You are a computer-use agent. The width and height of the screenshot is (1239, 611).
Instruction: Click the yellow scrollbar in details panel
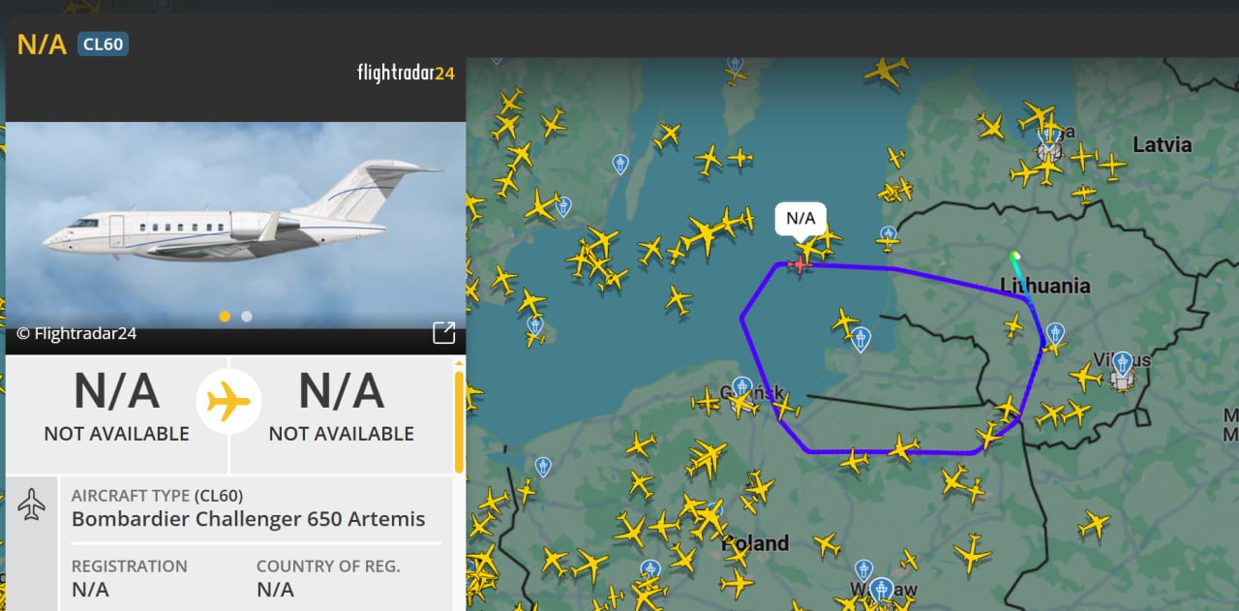(x=459, y=420)
